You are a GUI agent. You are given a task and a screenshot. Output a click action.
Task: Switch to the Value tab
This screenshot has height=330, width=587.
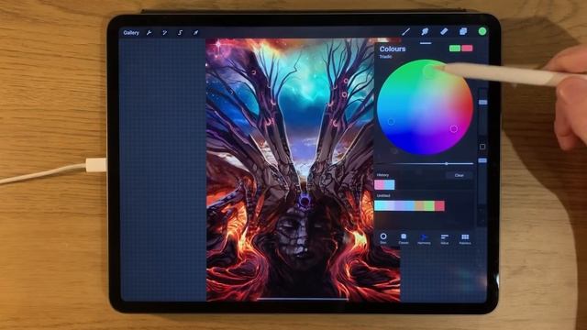point(444,238)
